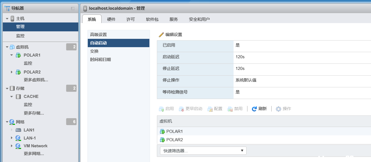Viewport: 371px width, 162px height.
Task: Click the pencil icon for 编辑设置
Action: point(161,35)
